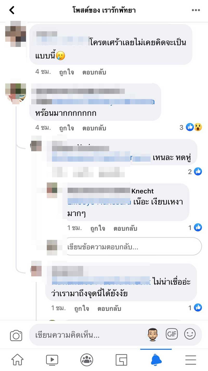Go back using the top-left arrow
The image size is (208, 371).
pyautogui.click(x=12, y=10)
